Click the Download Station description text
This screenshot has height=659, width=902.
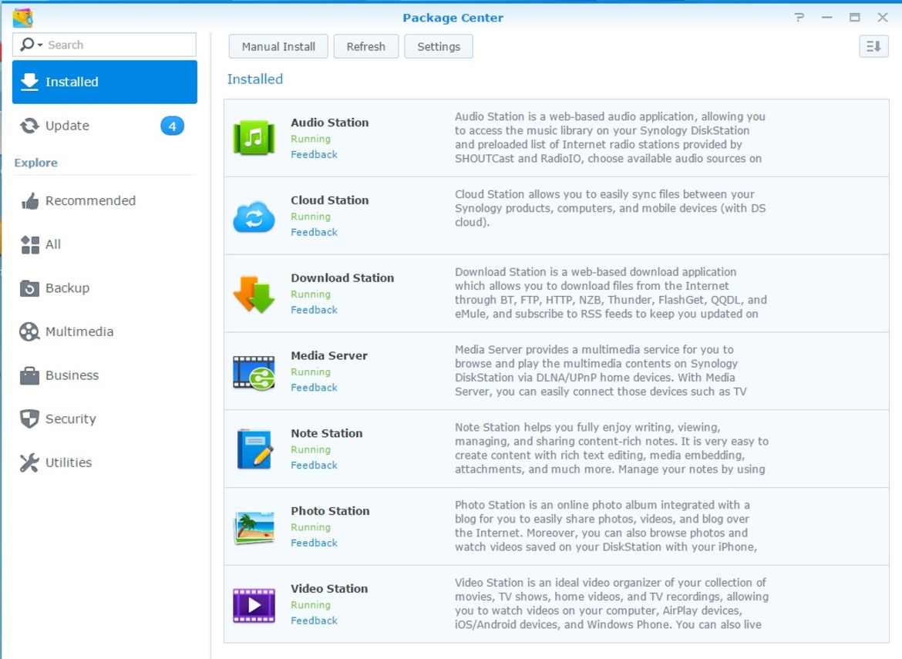pos(611,293)
